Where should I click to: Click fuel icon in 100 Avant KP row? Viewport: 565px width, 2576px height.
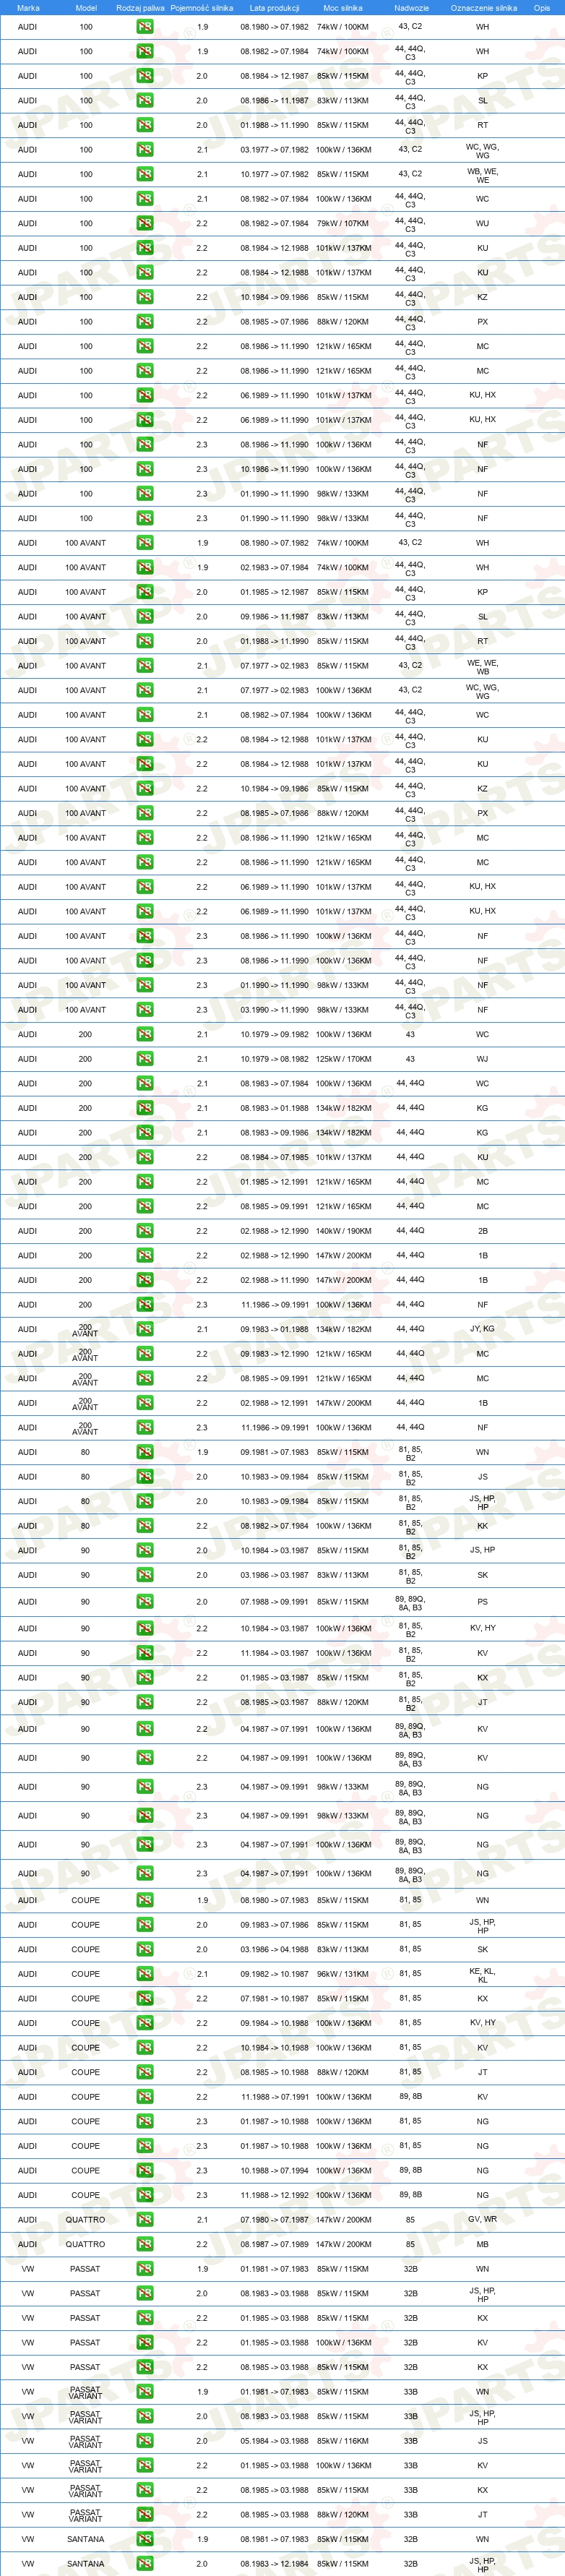pos(145,592)
